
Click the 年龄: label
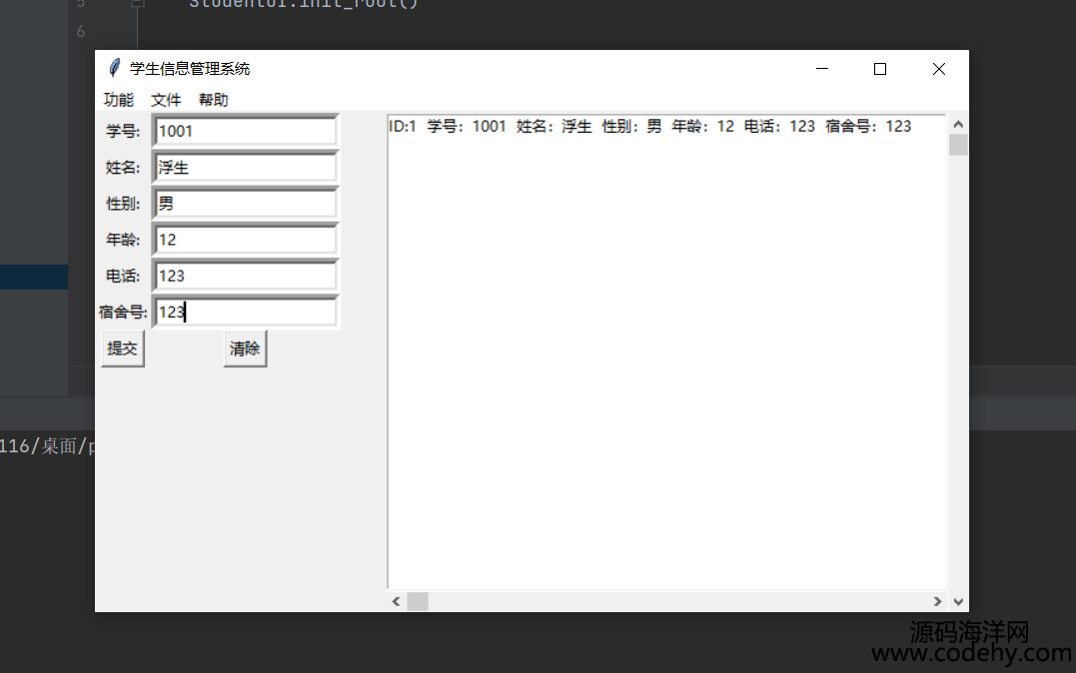coord(123,240)
